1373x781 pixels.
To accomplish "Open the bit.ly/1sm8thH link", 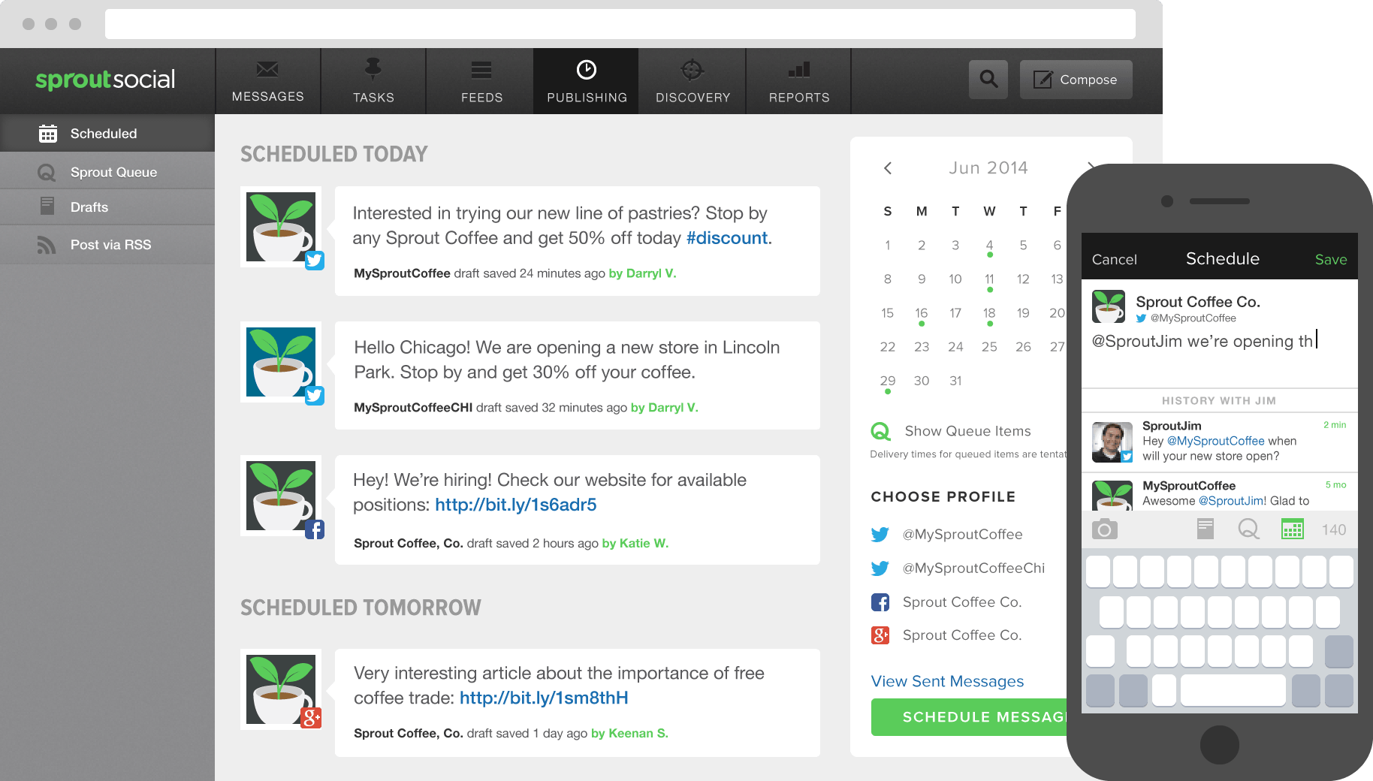I will point(544,698).
